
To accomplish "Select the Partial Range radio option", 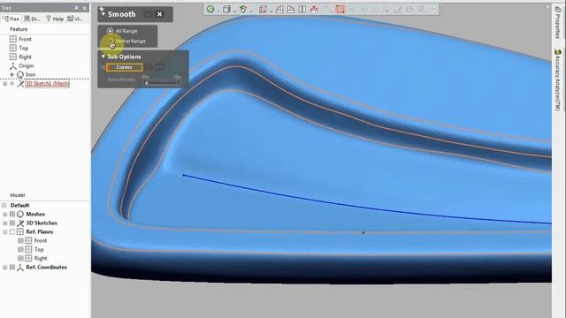I will tap(110, 42).
